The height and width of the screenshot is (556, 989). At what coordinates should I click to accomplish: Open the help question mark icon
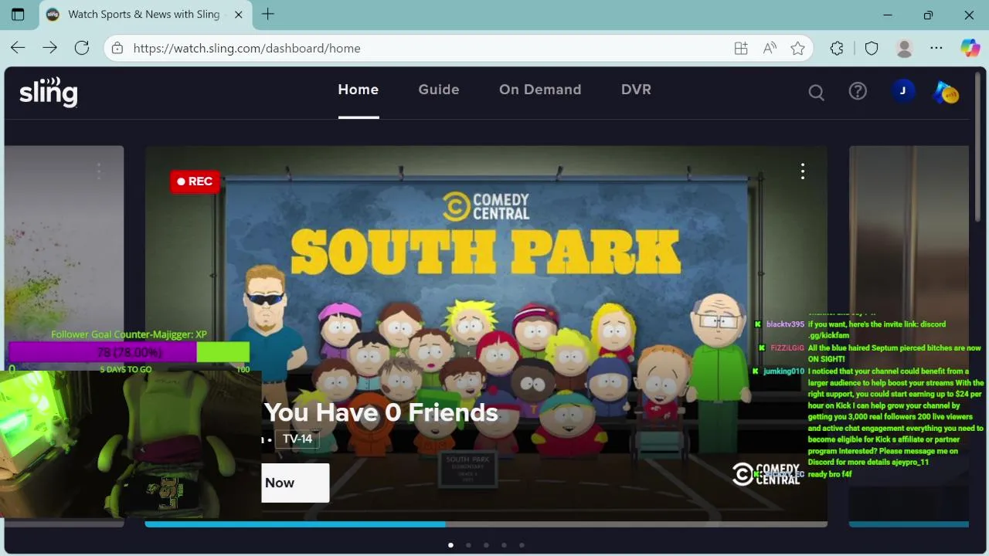(858, 91)
